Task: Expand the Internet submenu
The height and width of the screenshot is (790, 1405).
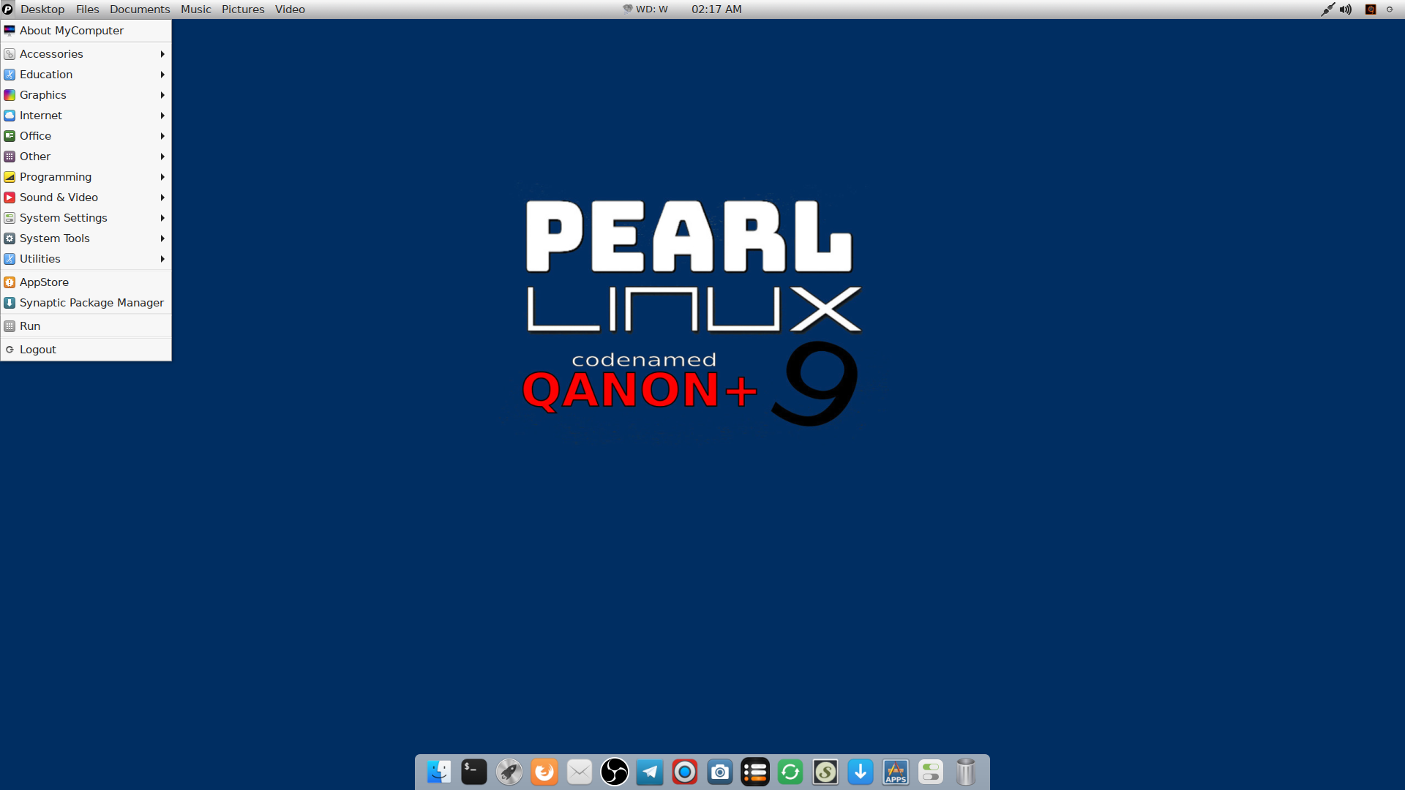Action: coord(86,116)
